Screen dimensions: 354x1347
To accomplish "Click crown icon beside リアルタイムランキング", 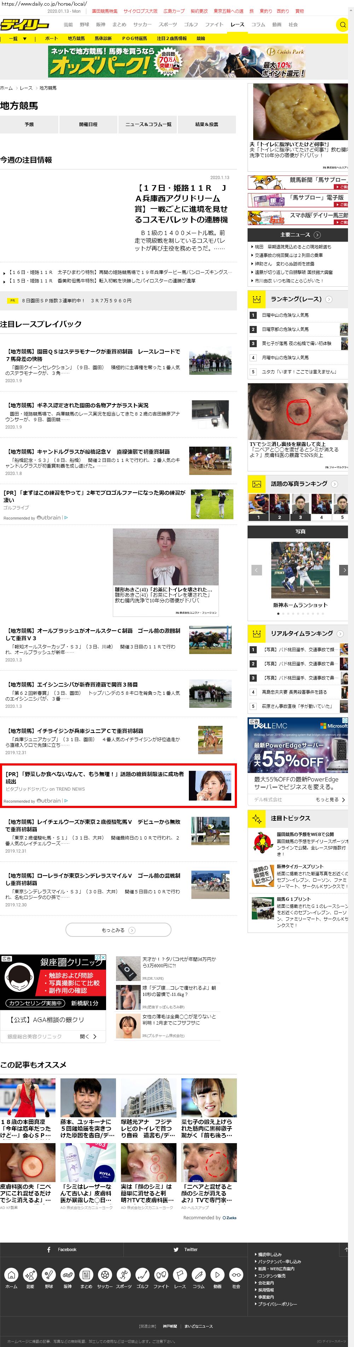I will point(256,633).
